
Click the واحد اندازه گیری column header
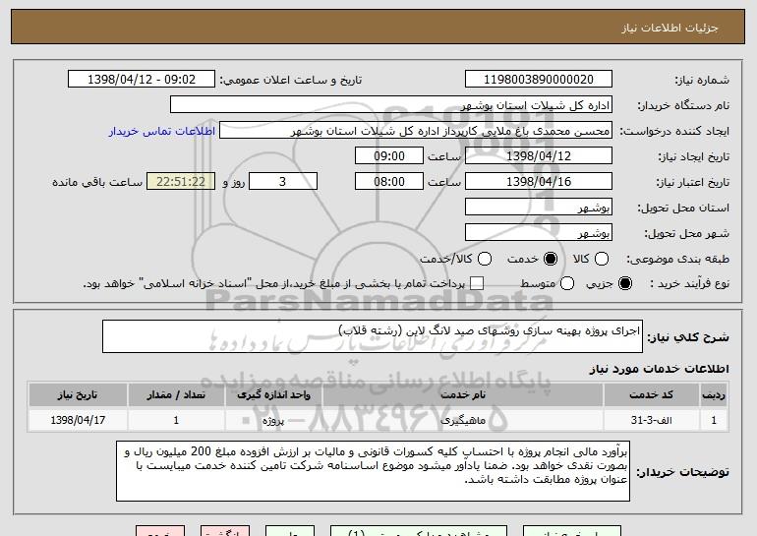pyautogui.click(x=273, y=395)
